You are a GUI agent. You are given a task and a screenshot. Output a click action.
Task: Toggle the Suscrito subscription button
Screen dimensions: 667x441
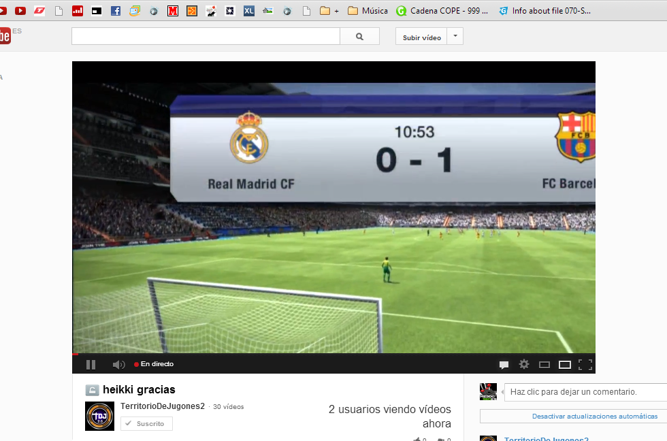146,423
